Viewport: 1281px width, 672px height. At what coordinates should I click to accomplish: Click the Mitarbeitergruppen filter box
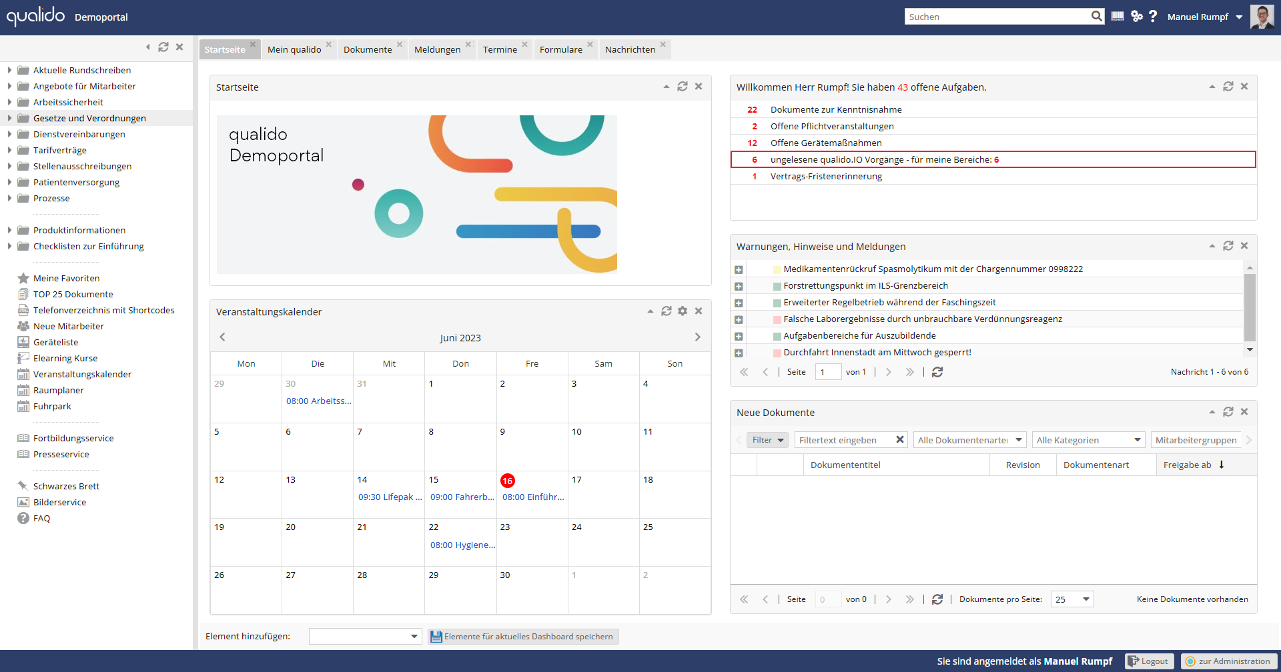click(1196, 440)
